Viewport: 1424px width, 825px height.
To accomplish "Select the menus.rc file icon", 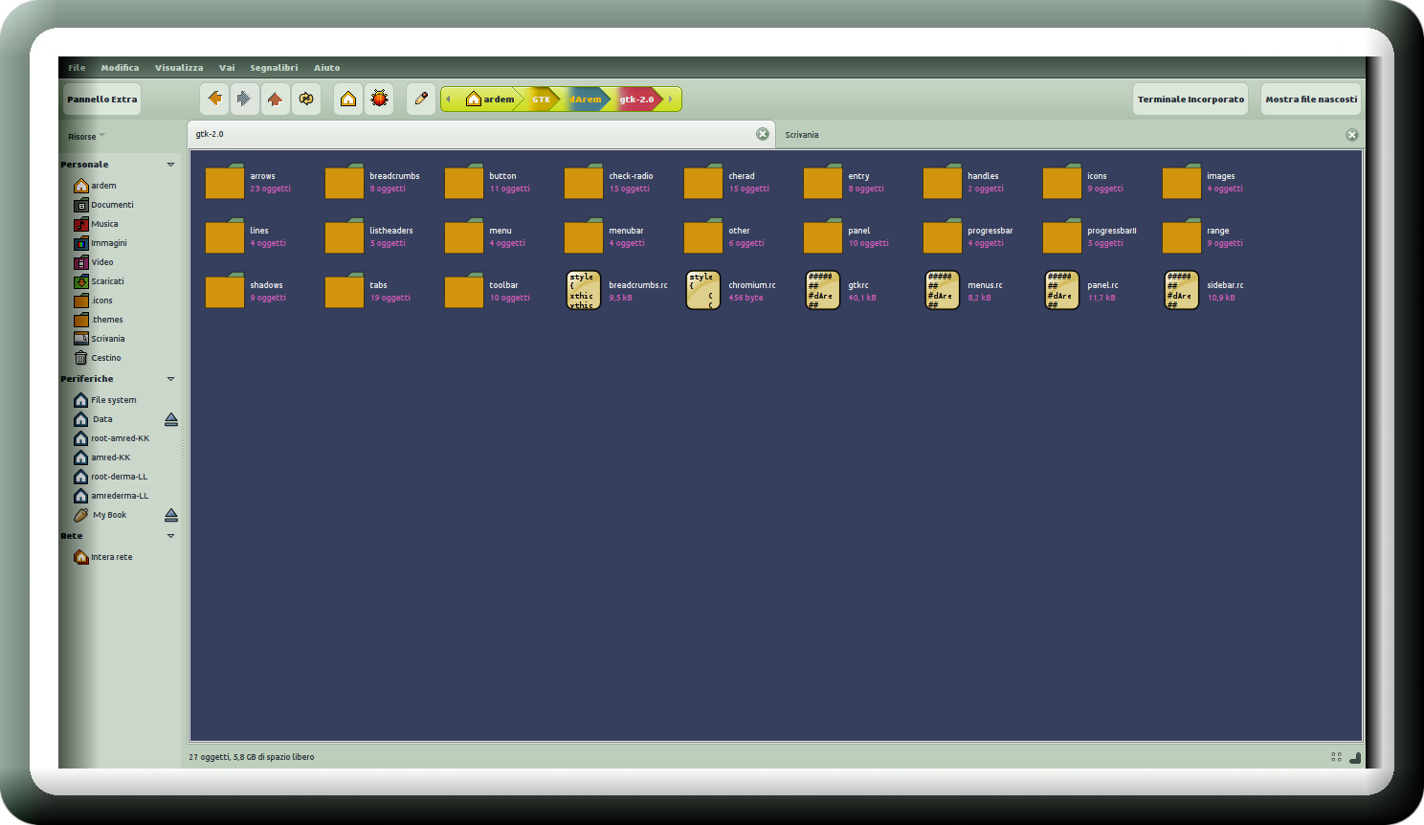I will coord(943,290).
